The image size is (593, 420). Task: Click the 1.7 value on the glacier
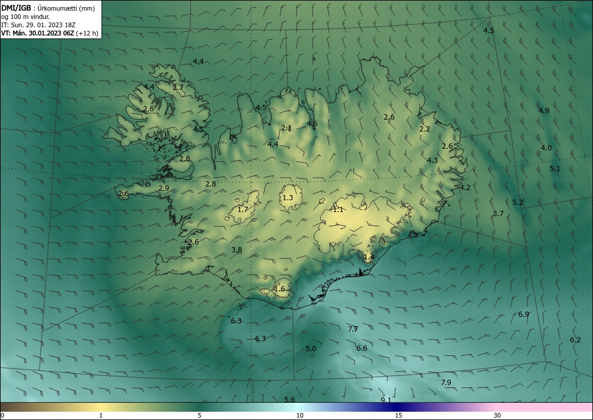(243, 209)
